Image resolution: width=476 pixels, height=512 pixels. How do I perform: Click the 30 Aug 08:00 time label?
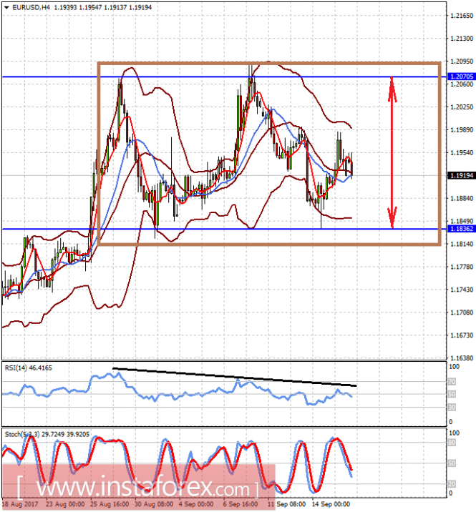(x=154, y=504)
